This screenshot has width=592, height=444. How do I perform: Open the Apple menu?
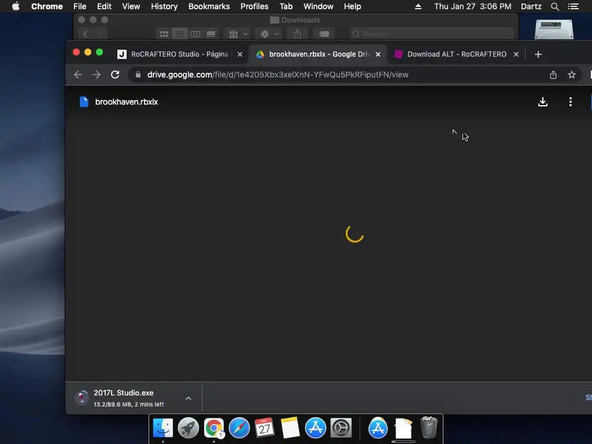(x=16, y=6)
